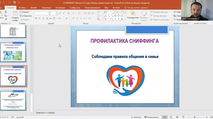Click the Find (Найти) button
The width and height of the screenshot is (213, 119).
[177, 12]
